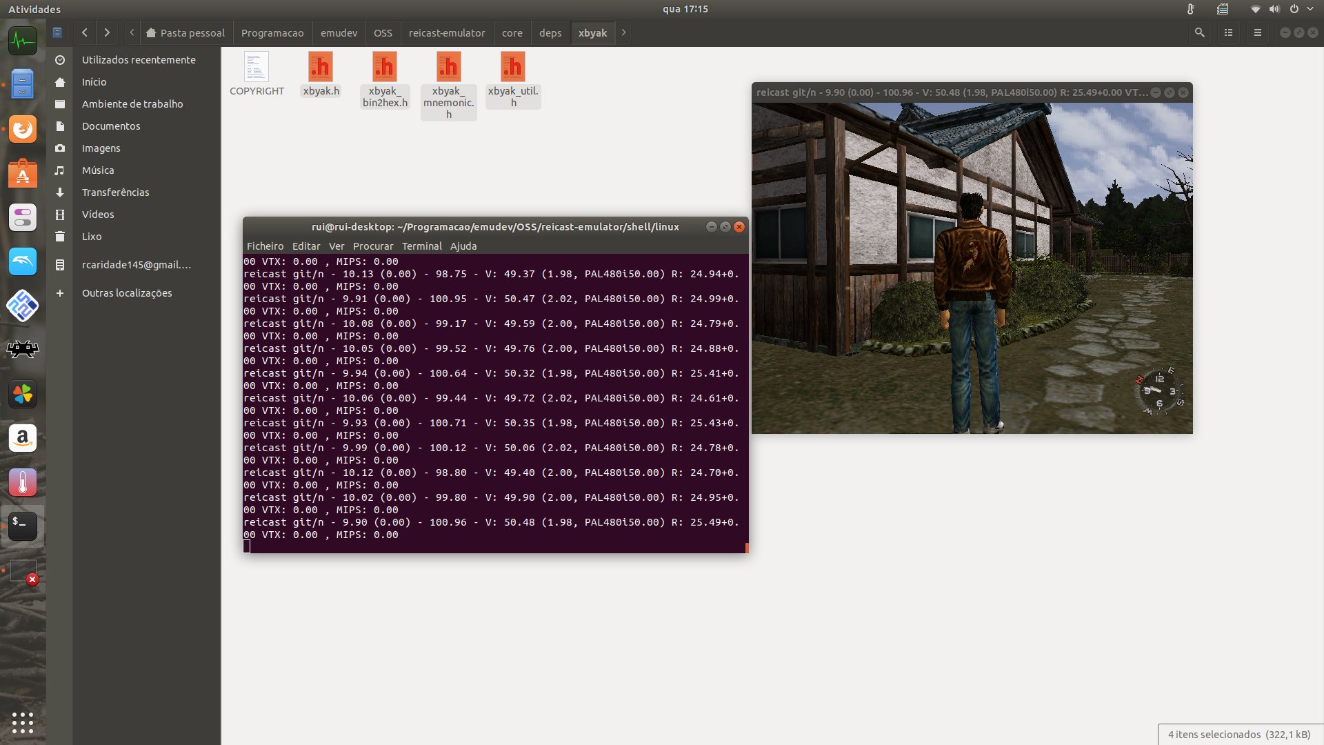This screenshot has width=1324, height=745.
Task: Open System Monitor from the dock
Action: 23,41
